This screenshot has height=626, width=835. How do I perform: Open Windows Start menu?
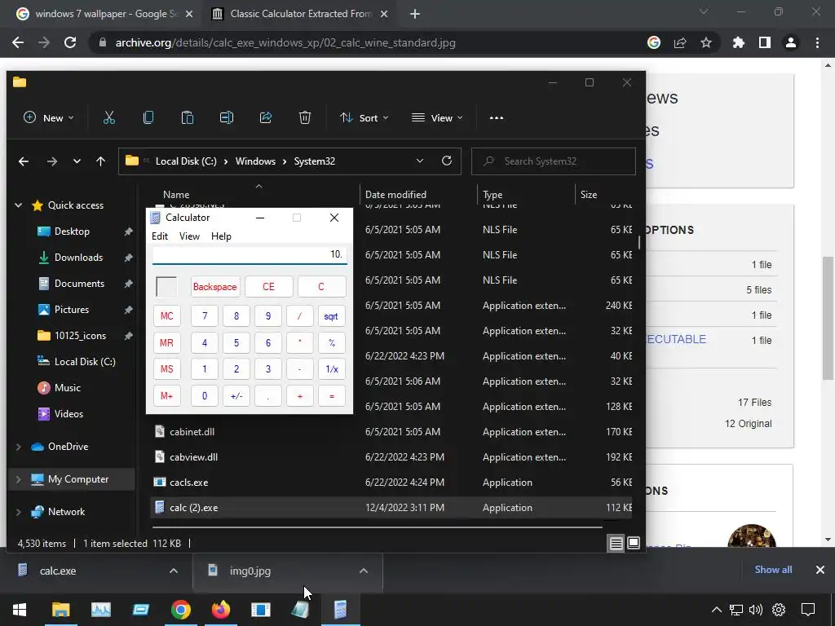pos(20,610)
